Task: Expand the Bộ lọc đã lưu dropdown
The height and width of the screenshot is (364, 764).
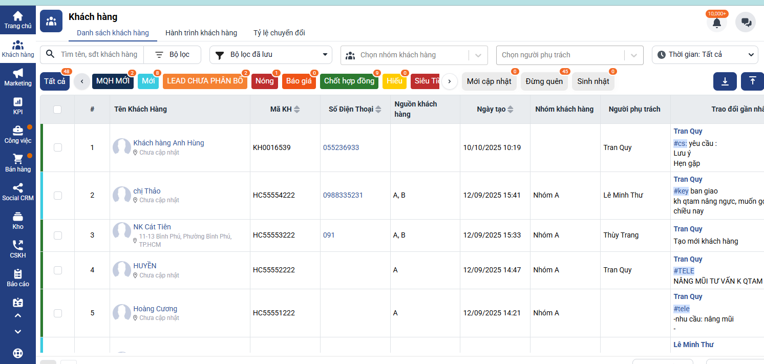Action: (x=271, y=55)
